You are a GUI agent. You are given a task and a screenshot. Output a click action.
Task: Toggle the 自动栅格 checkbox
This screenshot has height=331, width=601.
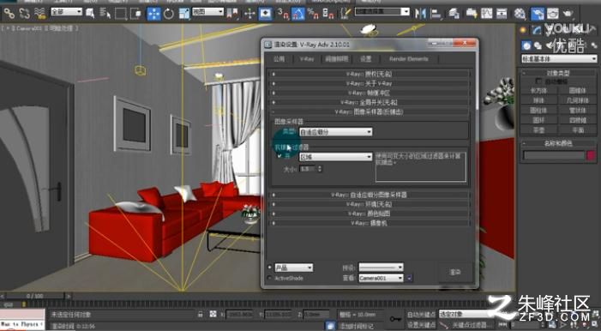click(538, 81)
